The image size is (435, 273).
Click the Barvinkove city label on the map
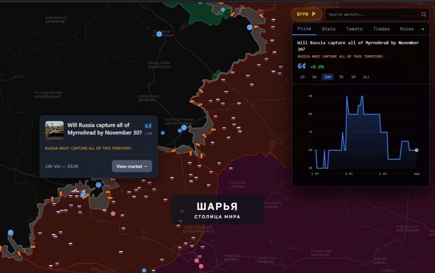tap(56, 20)
